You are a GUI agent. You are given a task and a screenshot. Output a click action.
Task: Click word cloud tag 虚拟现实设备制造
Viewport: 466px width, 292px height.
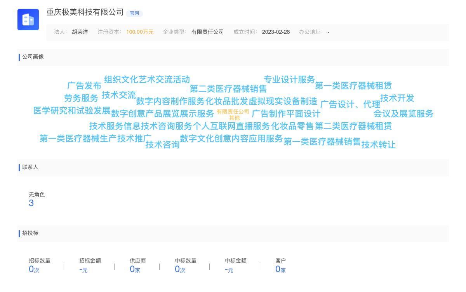283,101
